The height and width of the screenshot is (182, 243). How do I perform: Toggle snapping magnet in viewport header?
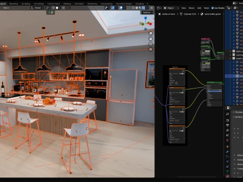(54, 8)
